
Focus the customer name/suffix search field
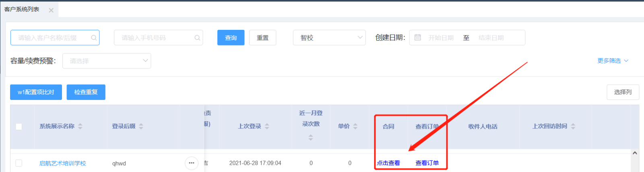(55, 37)
